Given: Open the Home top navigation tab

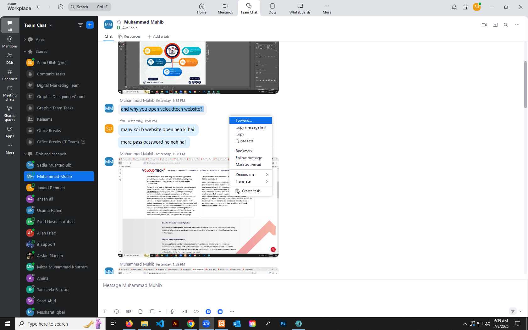Looking at the screenshot, I should tap(202, 8).
